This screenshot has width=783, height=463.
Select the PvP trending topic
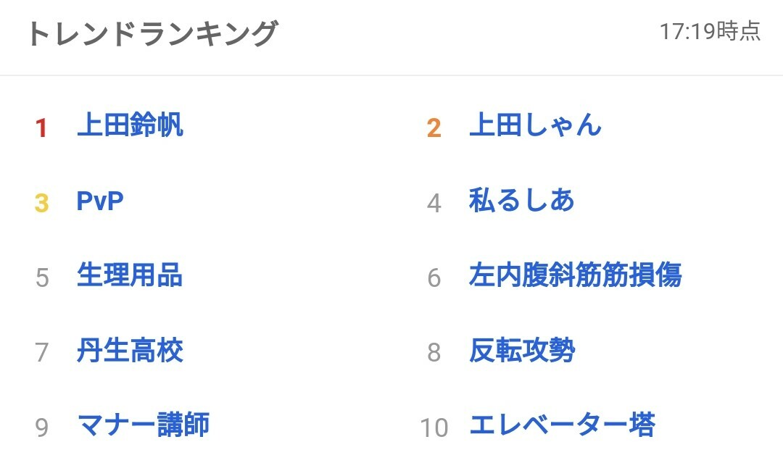point(100,201)
